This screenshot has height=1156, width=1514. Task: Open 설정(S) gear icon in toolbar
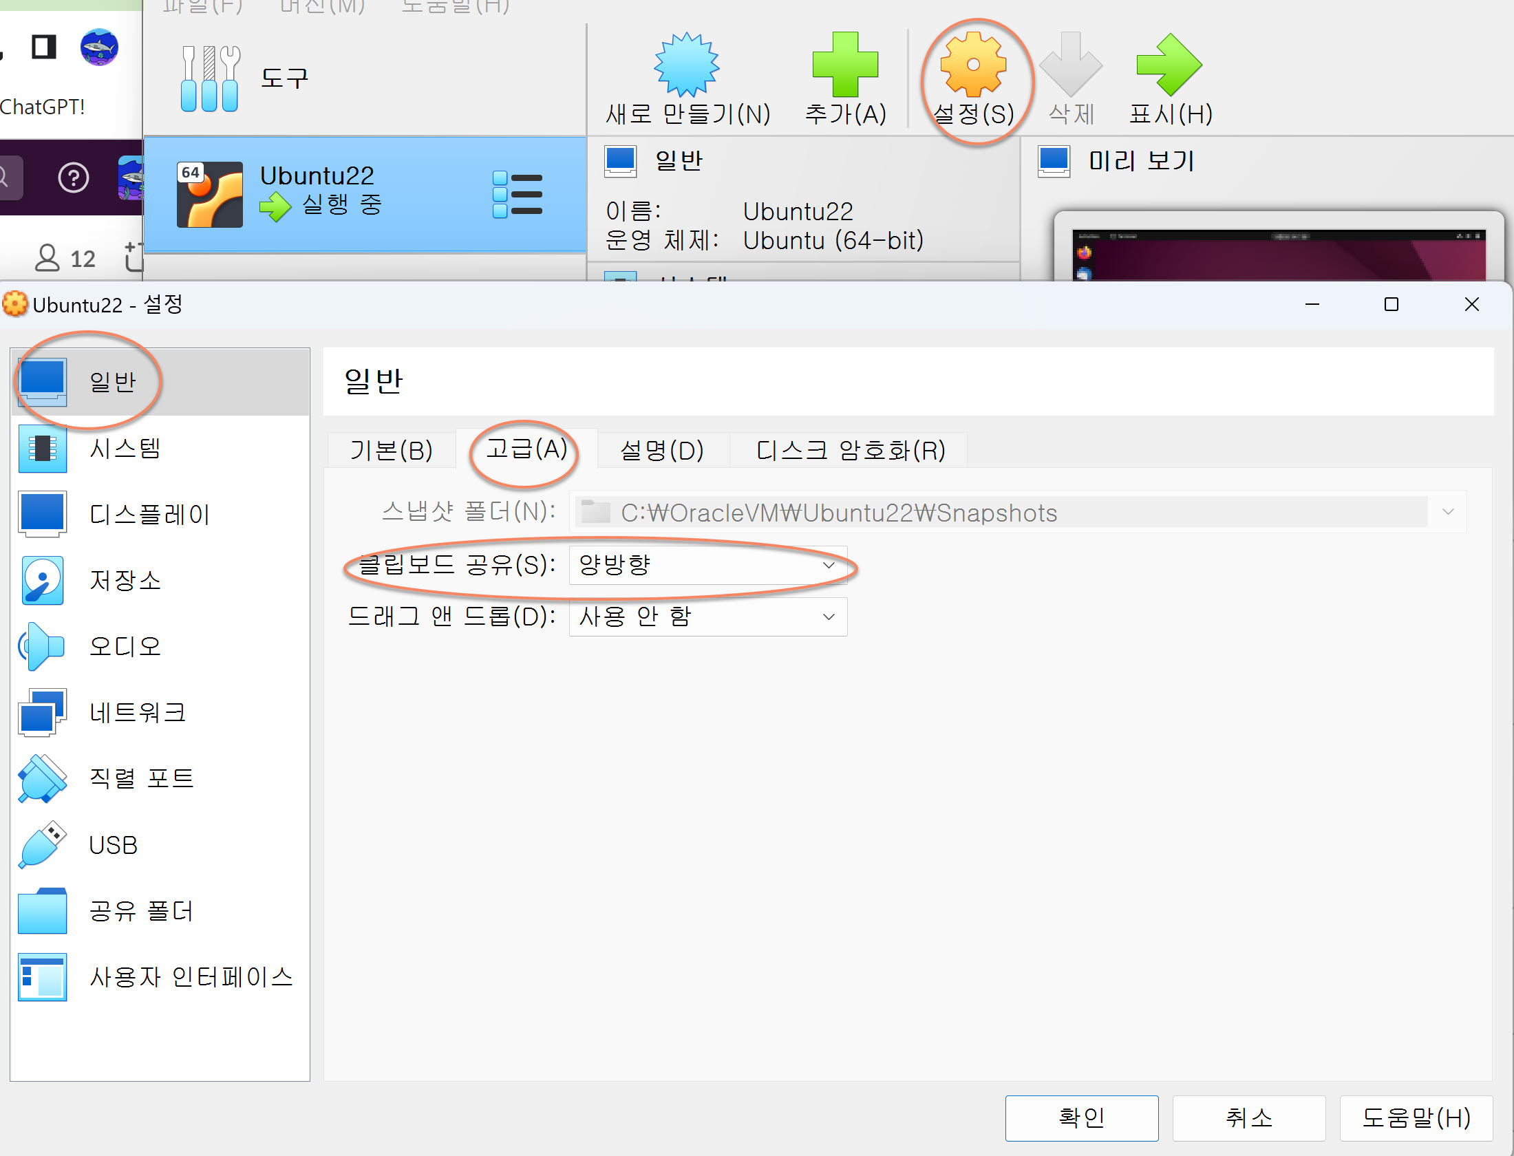pyautogui.click(x=973, y=65)
